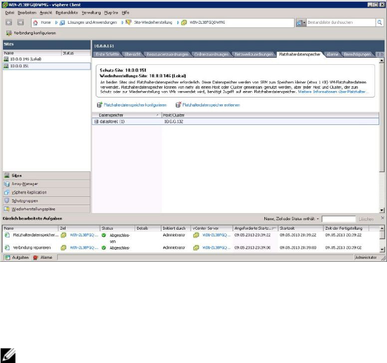Open Wiederherstellungspläne icon in sidebar

[7, 209]
